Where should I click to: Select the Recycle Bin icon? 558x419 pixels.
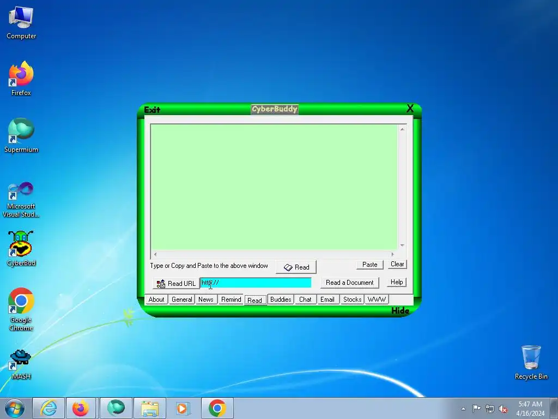(531, 362)
